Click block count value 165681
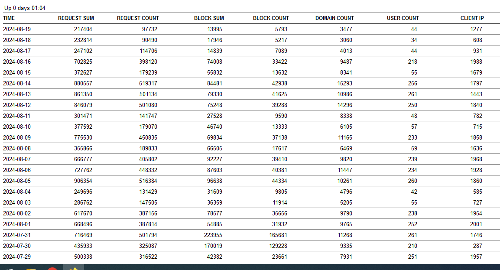The height and width of the screenshot is (270, 500). [x=278, y=235]
